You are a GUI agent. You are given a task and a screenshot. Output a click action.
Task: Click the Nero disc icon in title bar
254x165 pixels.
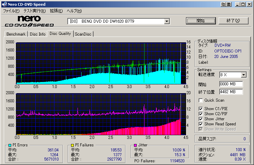[x=4, y=4]
